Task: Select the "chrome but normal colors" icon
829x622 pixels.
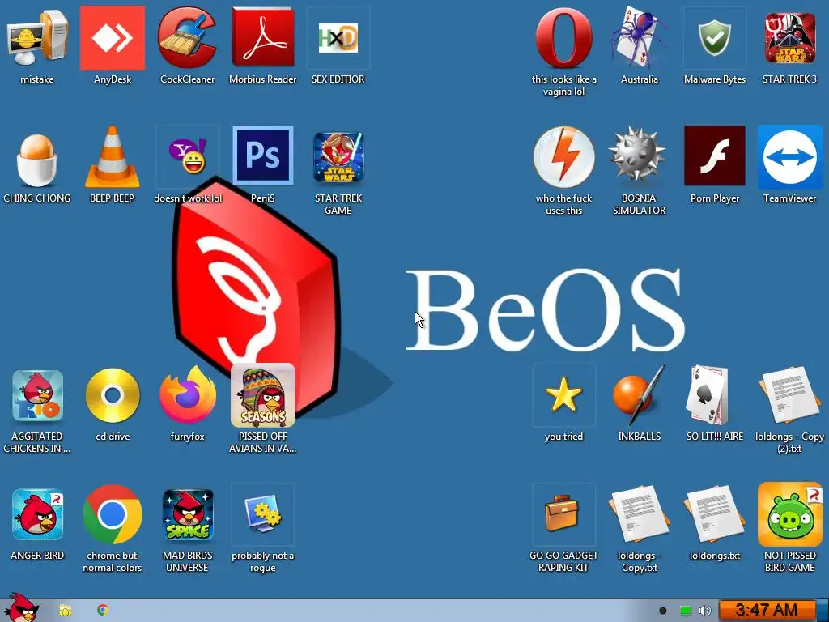Action: 112,514
